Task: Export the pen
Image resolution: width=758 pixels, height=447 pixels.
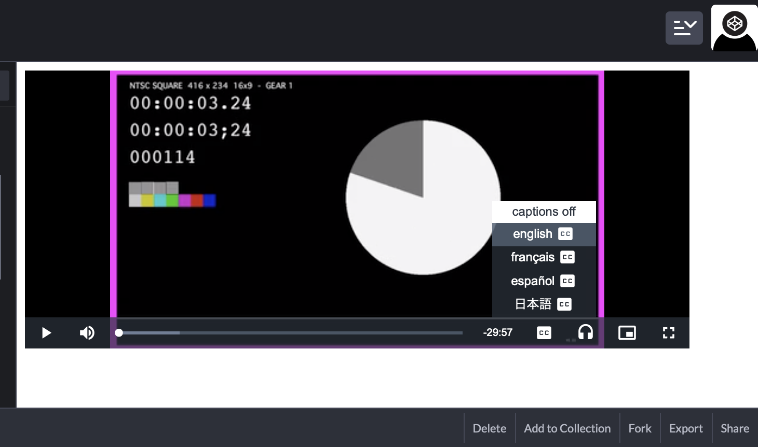Action: click(x=686, y=428)
